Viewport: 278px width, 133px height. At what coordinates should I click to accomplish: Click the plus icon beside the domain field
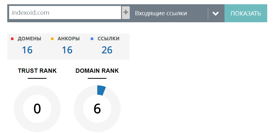pos(126,12)
